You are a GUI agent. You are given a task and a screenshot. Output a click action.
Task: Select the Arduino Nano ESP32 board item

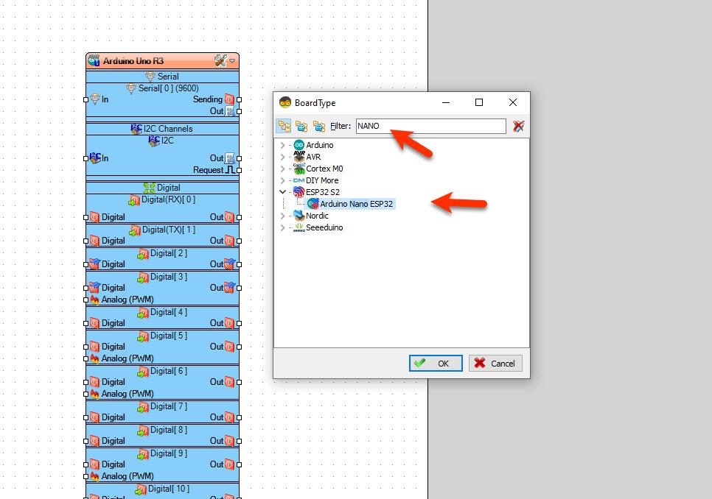click(351, 204)
